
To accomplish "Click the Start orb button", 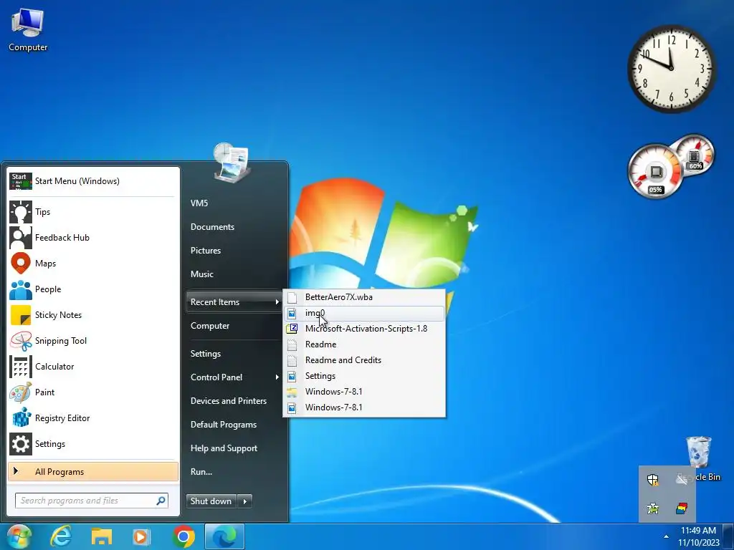I will [19, 536].
